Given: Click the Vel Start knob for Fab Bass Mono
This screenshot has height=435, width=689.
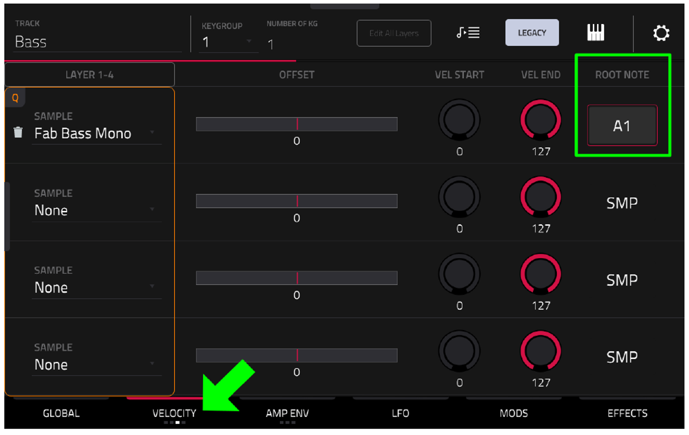Looking at the screenshot, I should (x=459, y=120).
